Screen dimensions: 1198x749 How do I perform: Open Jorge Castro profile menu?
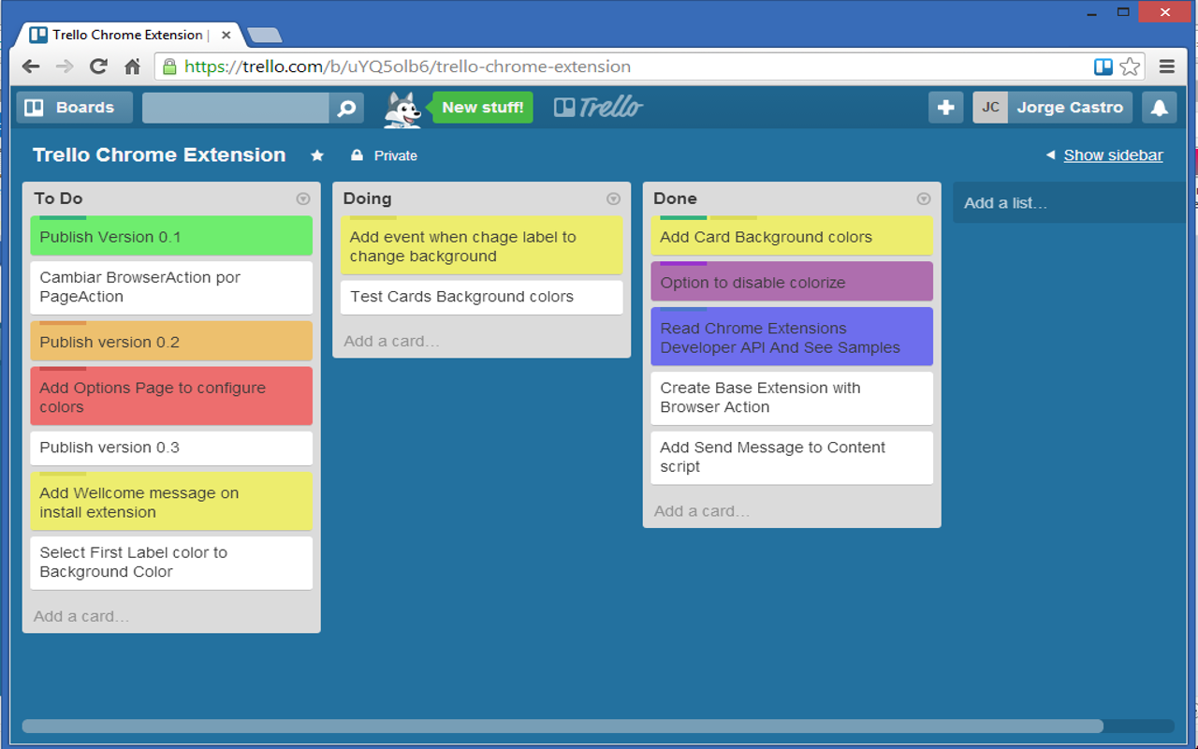(x=1070, y=108)
